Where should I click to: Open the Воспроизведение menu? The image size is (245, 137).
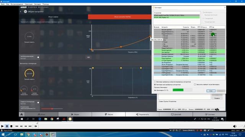[x=17, y=4]
